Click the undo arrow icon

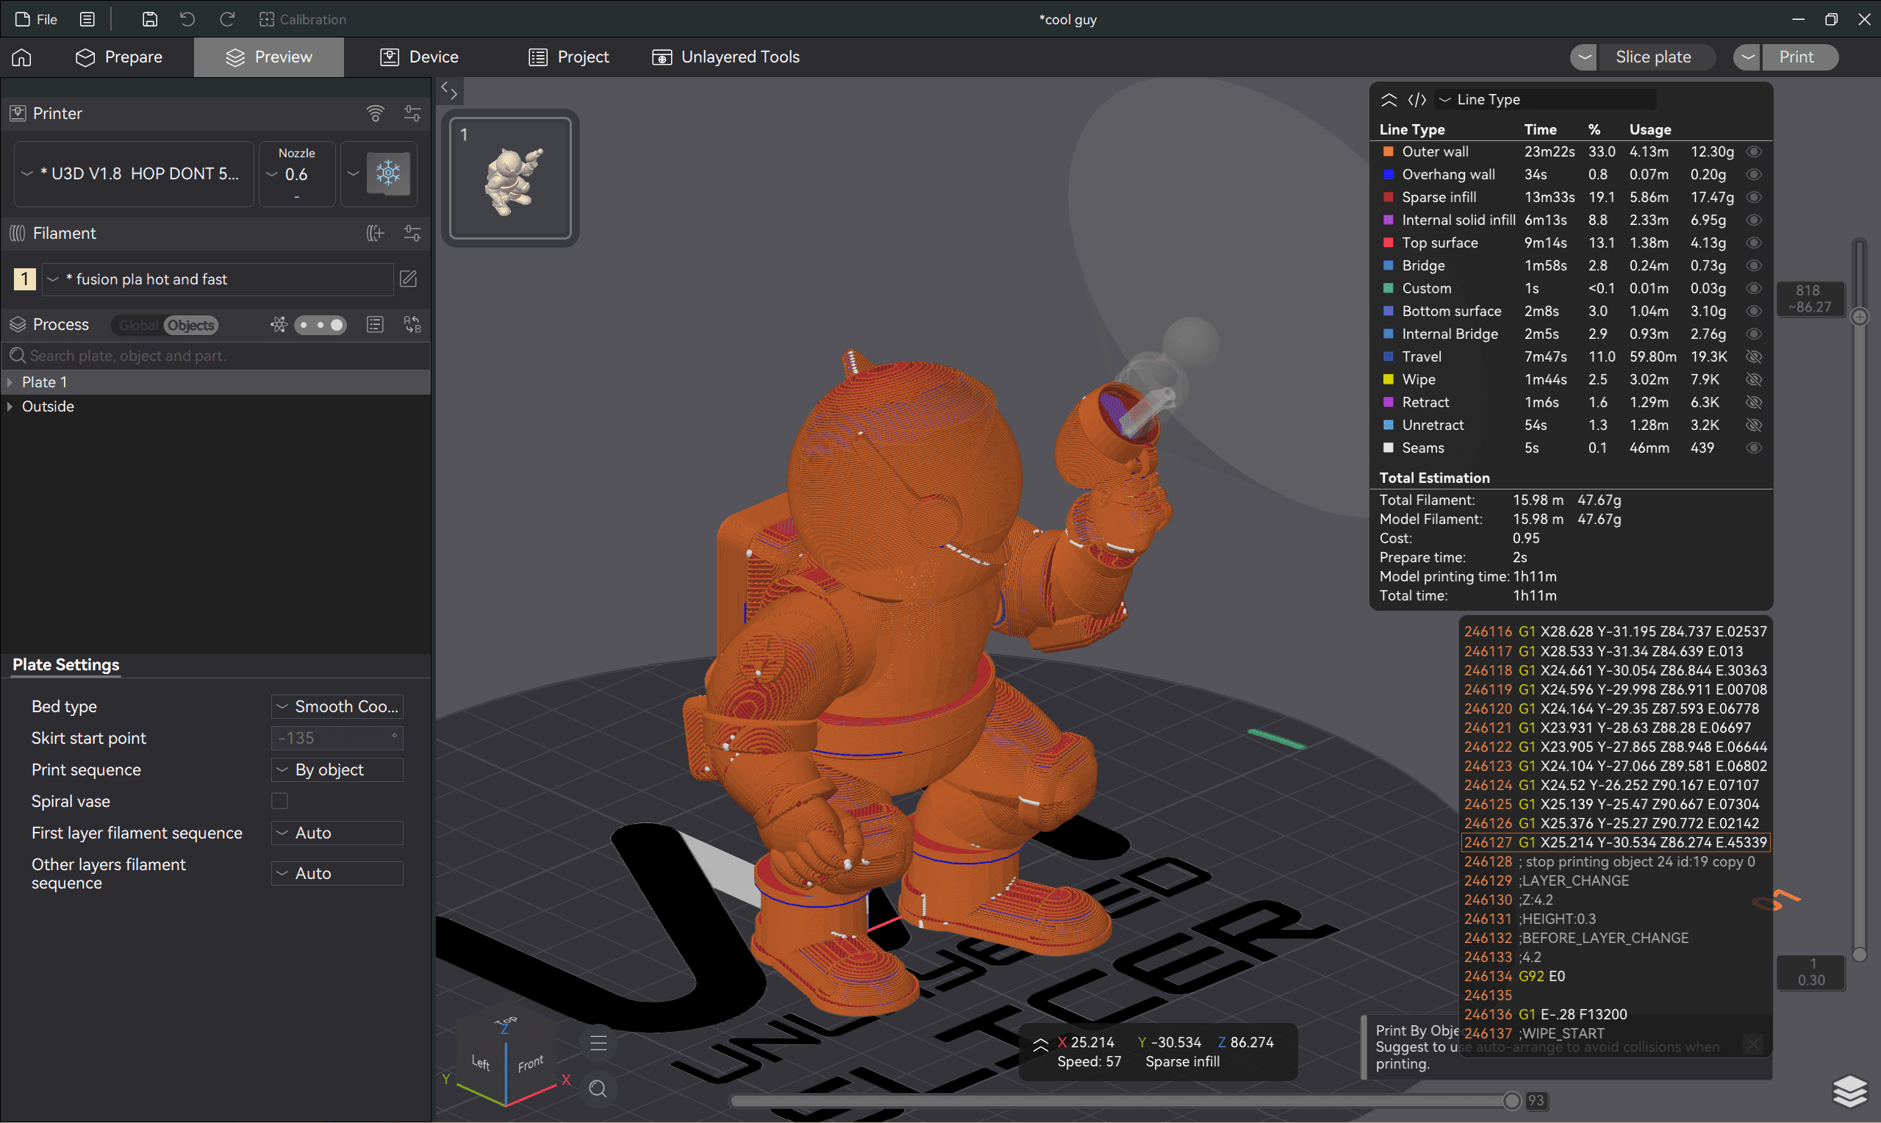tap(187, 20)
